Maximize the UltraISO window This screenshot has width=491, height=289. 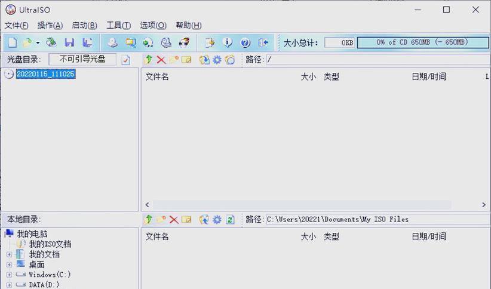(447, 10)
